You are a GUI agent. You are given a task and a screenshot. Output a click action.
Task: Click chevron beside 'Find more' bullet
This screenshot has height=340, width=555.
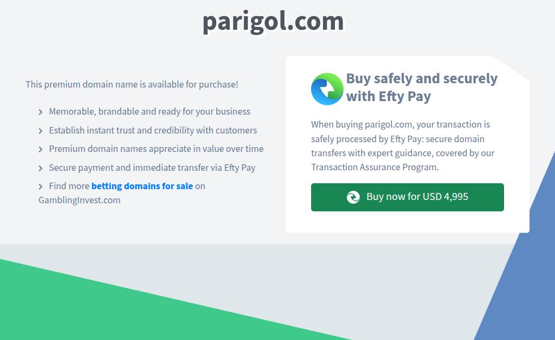pyautogui.click(x=40, y=187)
